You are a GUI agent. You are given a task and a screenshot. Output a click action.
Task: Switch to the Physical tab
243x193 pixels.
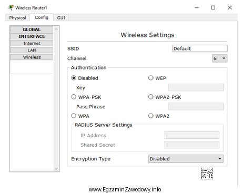coord(17,18)
